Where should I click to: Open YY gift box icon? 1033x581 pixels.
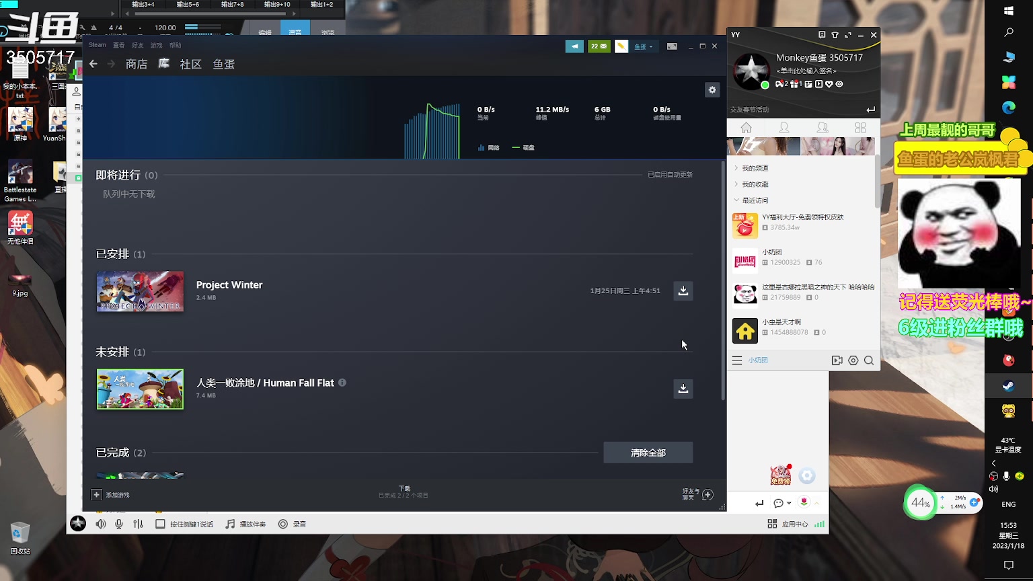tap(796, 84)
